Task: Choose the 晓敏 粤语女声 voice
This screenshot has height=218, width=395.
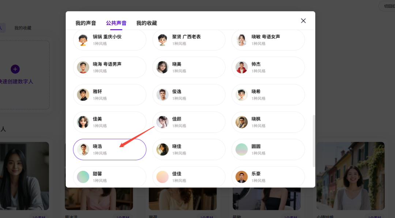Action: 268,40
